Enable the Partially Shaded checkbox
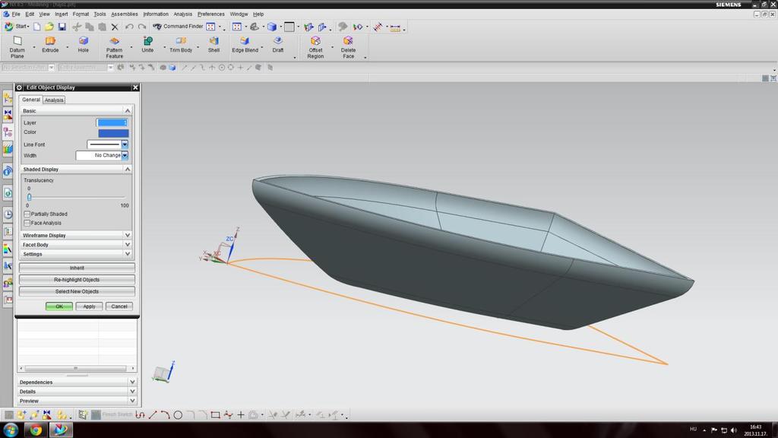 [27, 214]
